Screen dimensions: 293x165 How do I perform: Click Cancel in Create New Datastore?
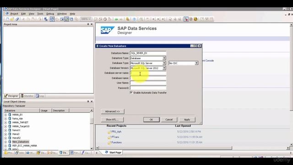point(169,120)
